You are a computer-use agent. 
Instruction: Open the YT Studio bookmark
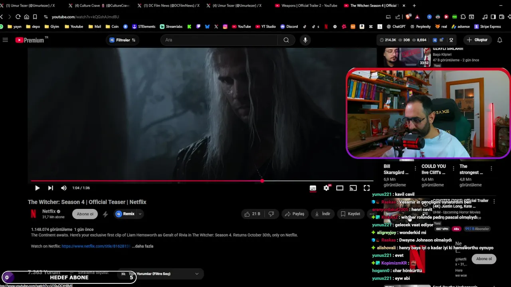coord(265,27)
